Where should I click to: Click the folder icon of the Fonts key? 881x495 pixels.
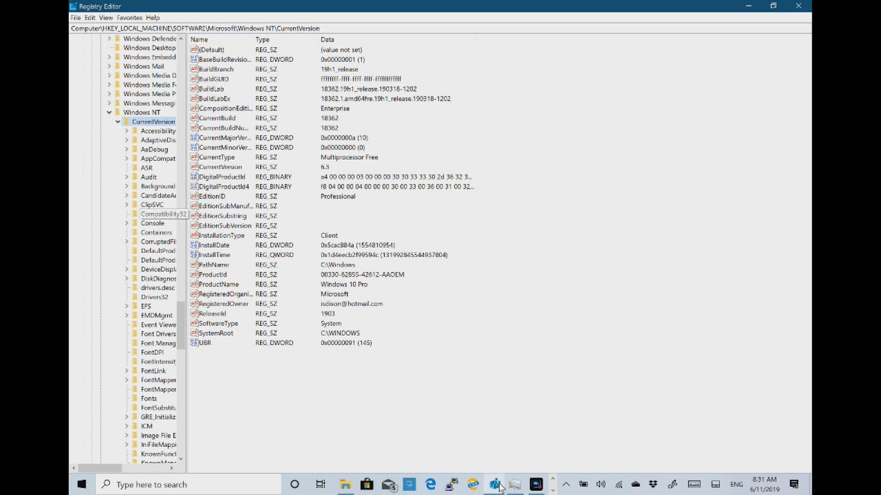pos(136,399)
